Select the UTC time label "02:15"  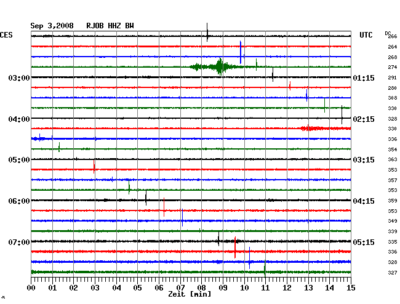pyautogui.click(x=364, y=119)
